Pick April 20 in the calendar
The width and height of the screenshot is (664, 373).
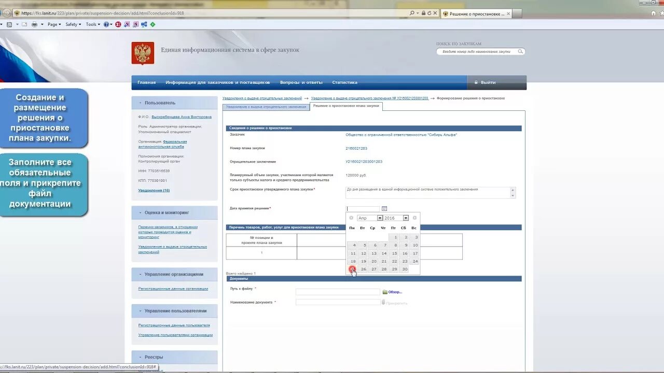(x=374, y=261)
